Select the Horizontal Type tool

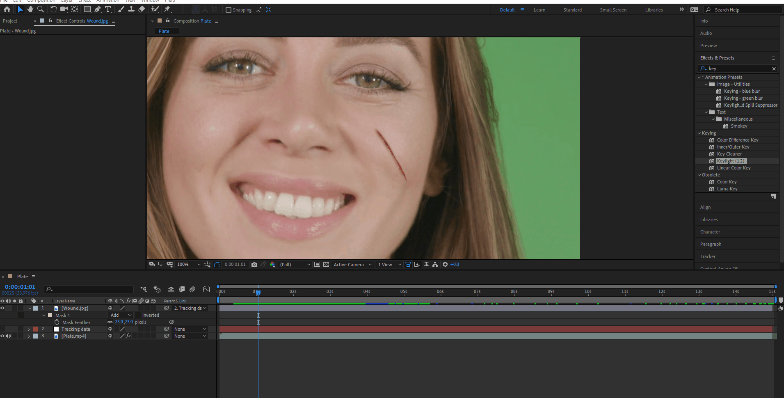coord(108,9)
